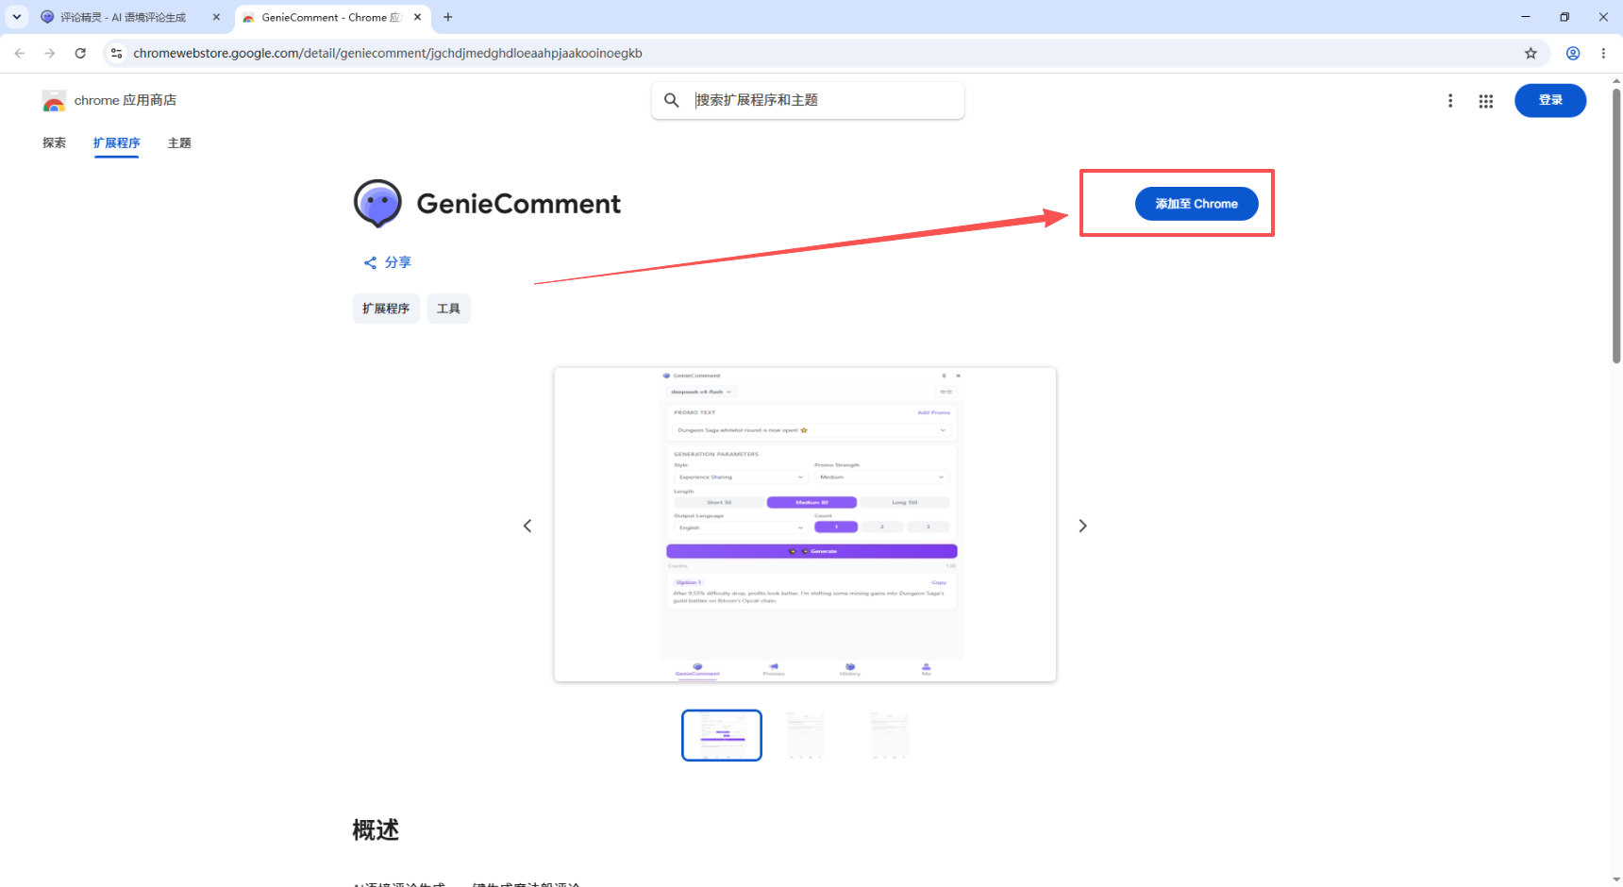Open the Google apps grid
This screenshot has height=887, width=1623.
pos(1486,101)
